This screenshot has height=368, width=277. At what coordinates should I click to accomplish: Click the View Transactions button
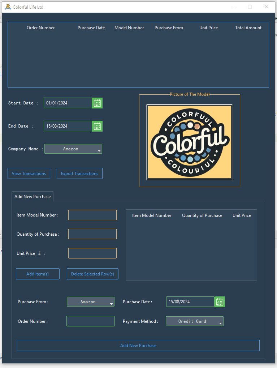click(29, 174)
